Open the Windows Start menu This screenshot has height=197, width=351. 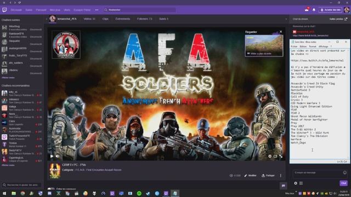pos(4,193)
